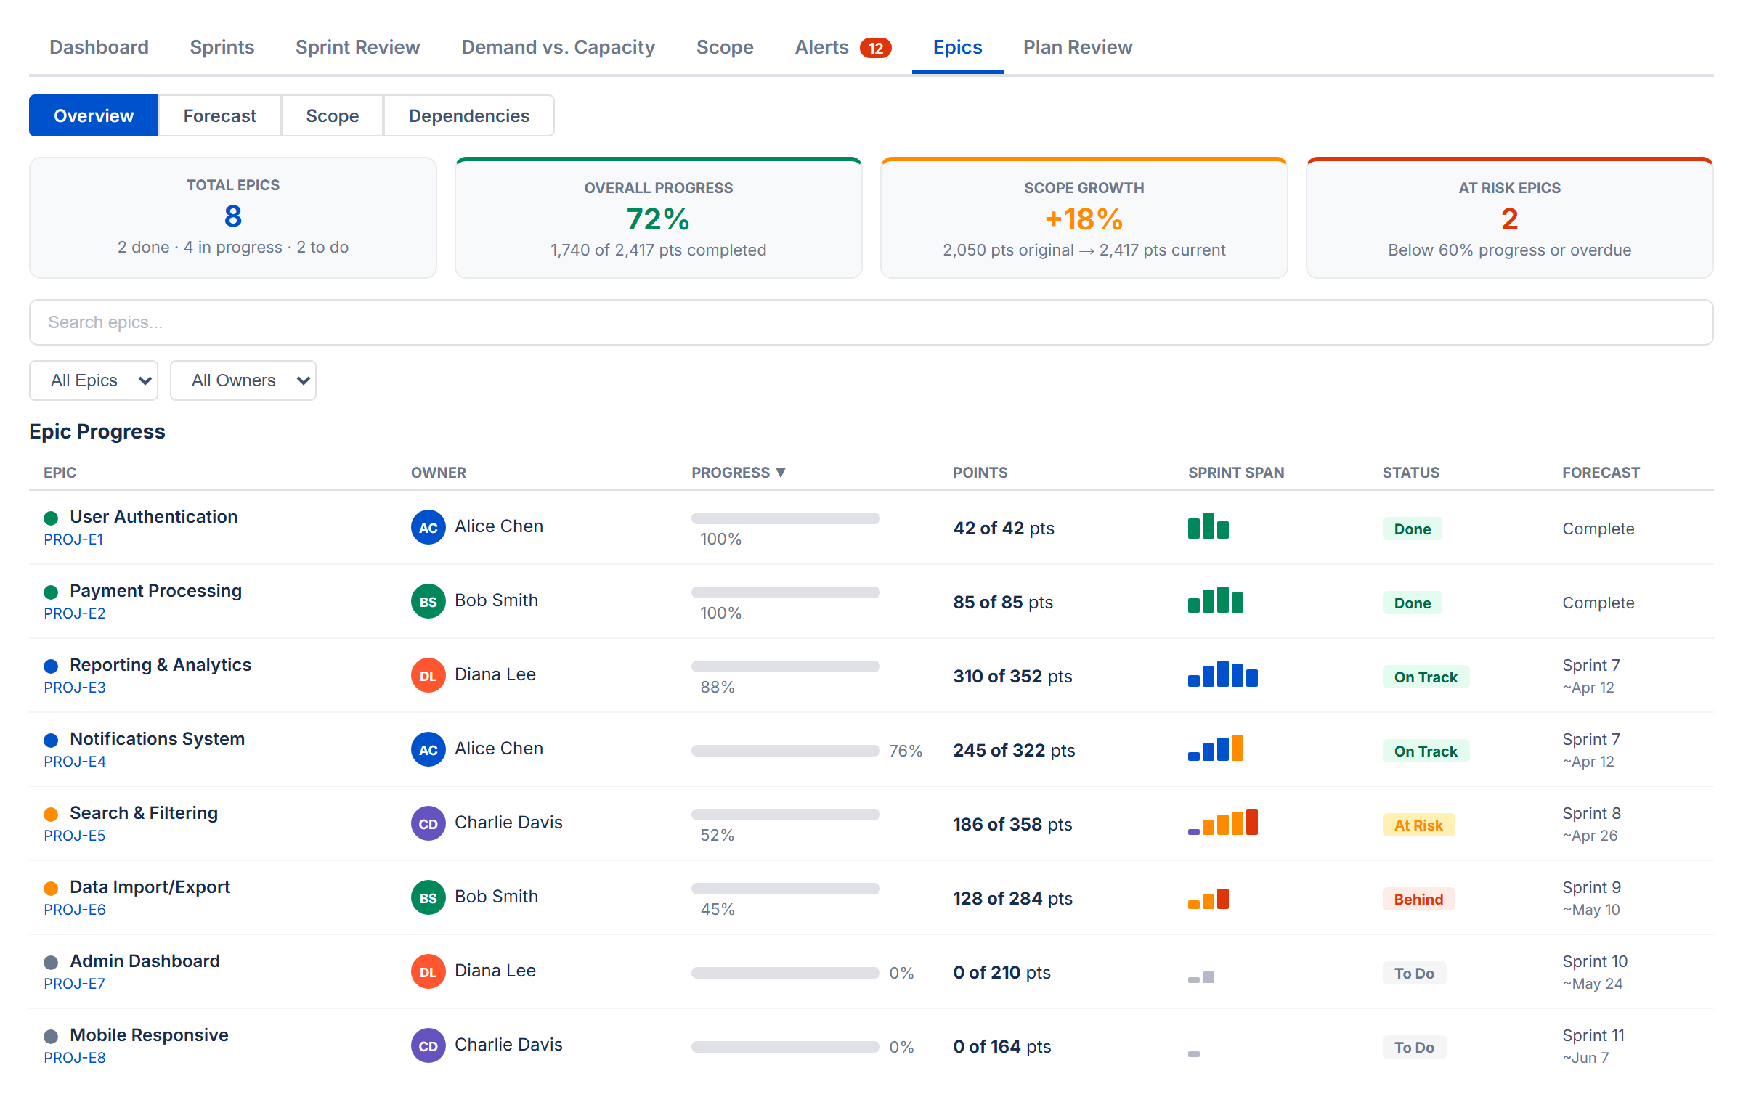Open the Demand vs. Capacity page

[557, 46]
